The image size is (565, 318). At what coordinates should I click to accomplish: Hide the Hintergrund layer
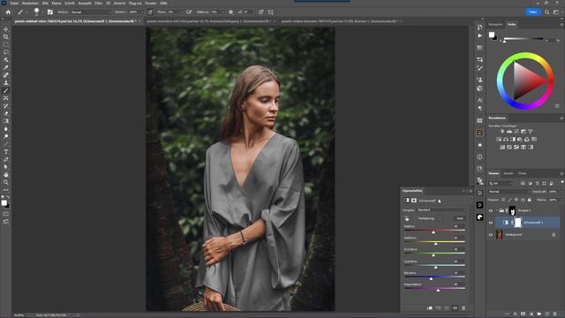point(491,235)
